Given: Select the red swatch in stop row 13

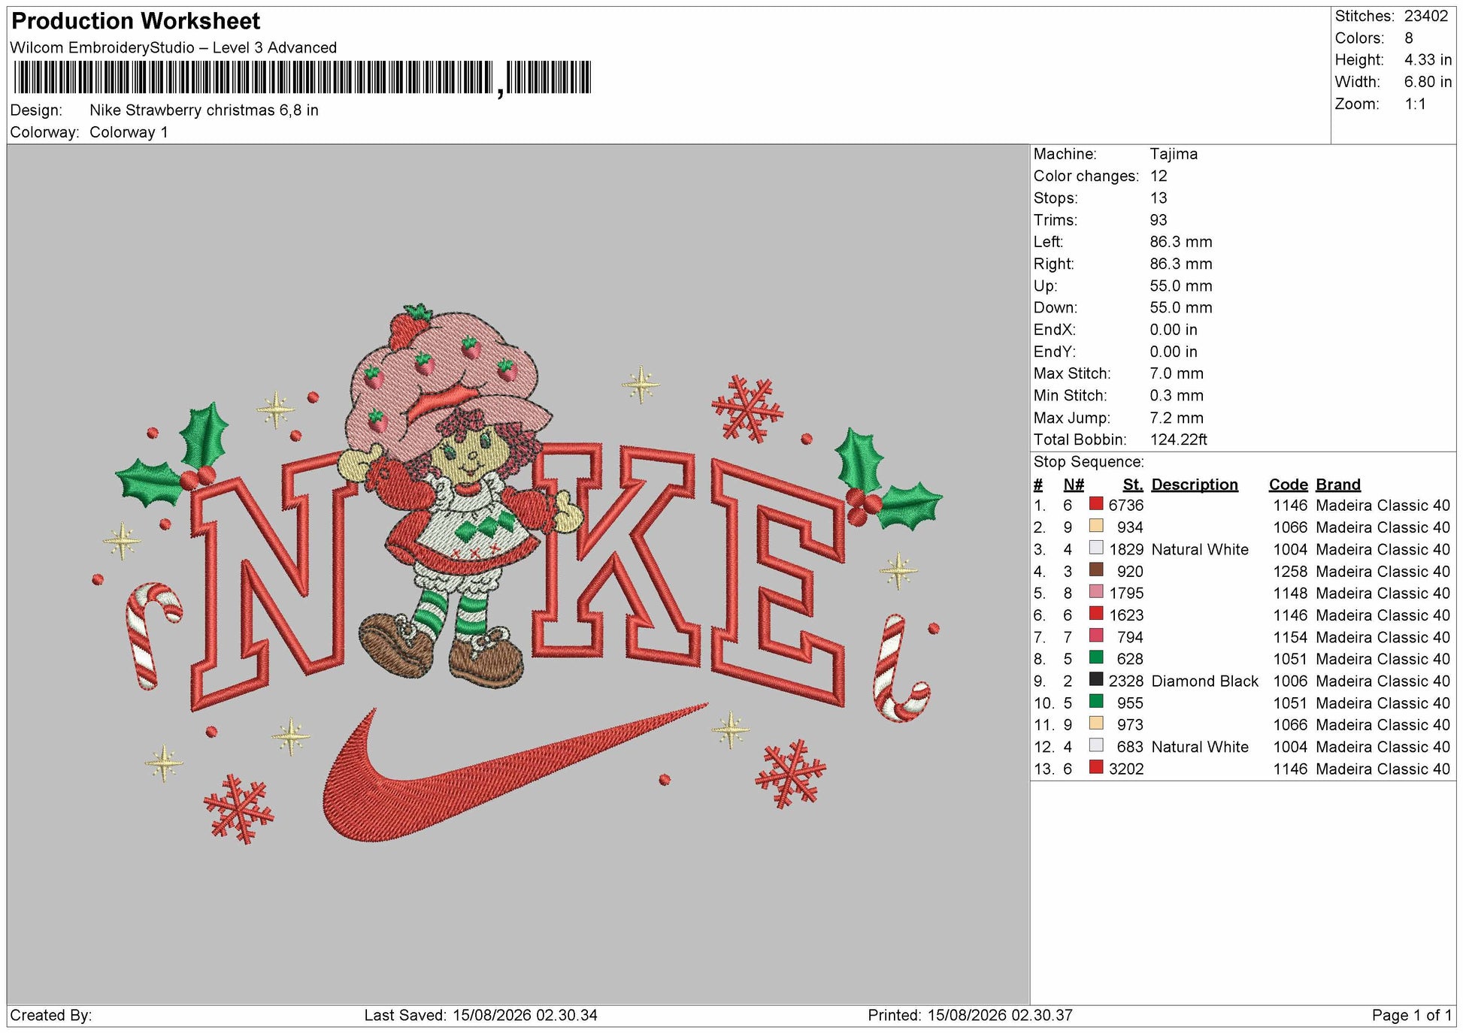Looking at the screenshot, I should pos(1096,767).
